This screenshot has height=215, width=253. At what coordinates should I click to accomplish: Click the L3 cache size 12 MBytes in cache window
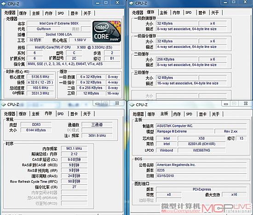point(177,78)
